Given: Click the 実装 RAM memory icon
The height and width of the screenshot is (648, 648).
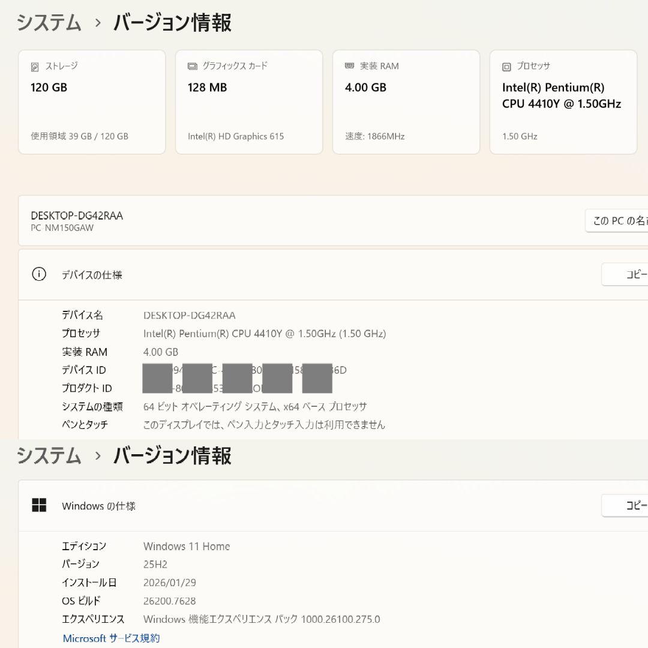Looking at the screenshot, I should (x=349, y=66).
